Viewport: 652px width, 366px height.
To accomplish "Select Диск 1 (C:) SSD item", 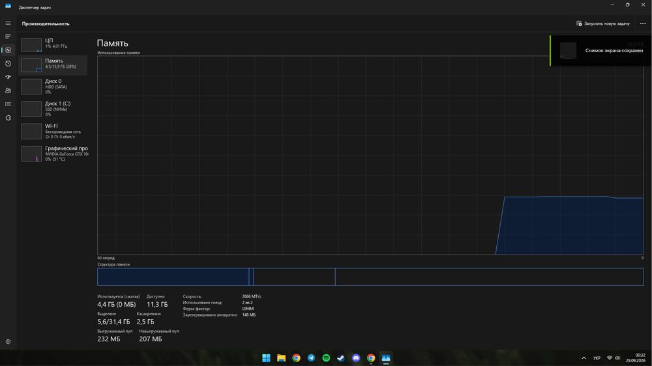I will coord(53,109).
